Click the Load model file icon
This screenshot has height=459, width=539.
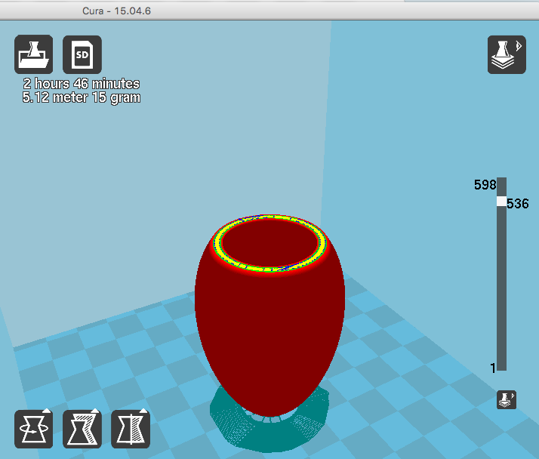[34, 54]
